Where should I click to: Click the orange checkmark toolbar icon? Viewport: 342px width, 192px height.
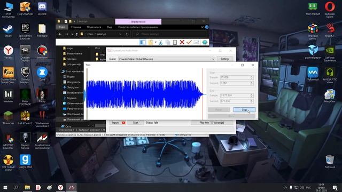pyautogui.click(x=189, y=42)
